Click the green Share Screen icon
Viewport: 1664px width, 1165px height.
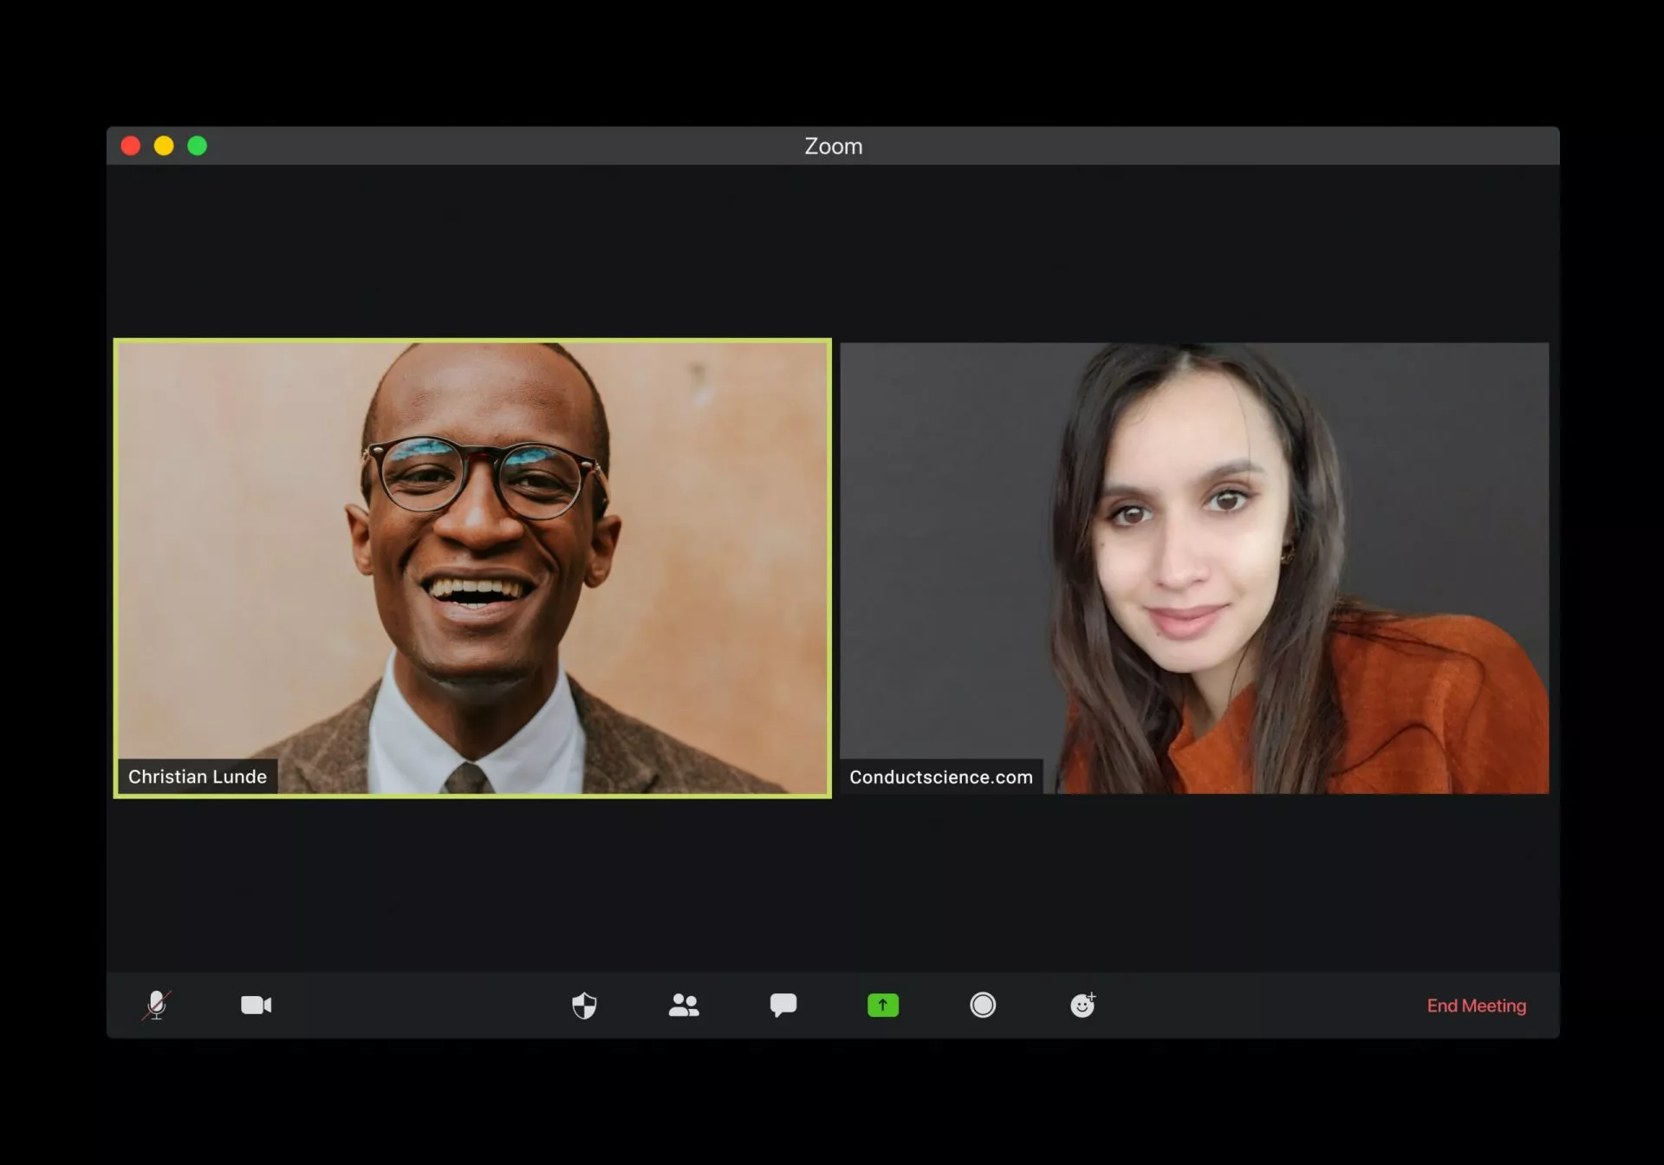click(x=883, y=1006)
